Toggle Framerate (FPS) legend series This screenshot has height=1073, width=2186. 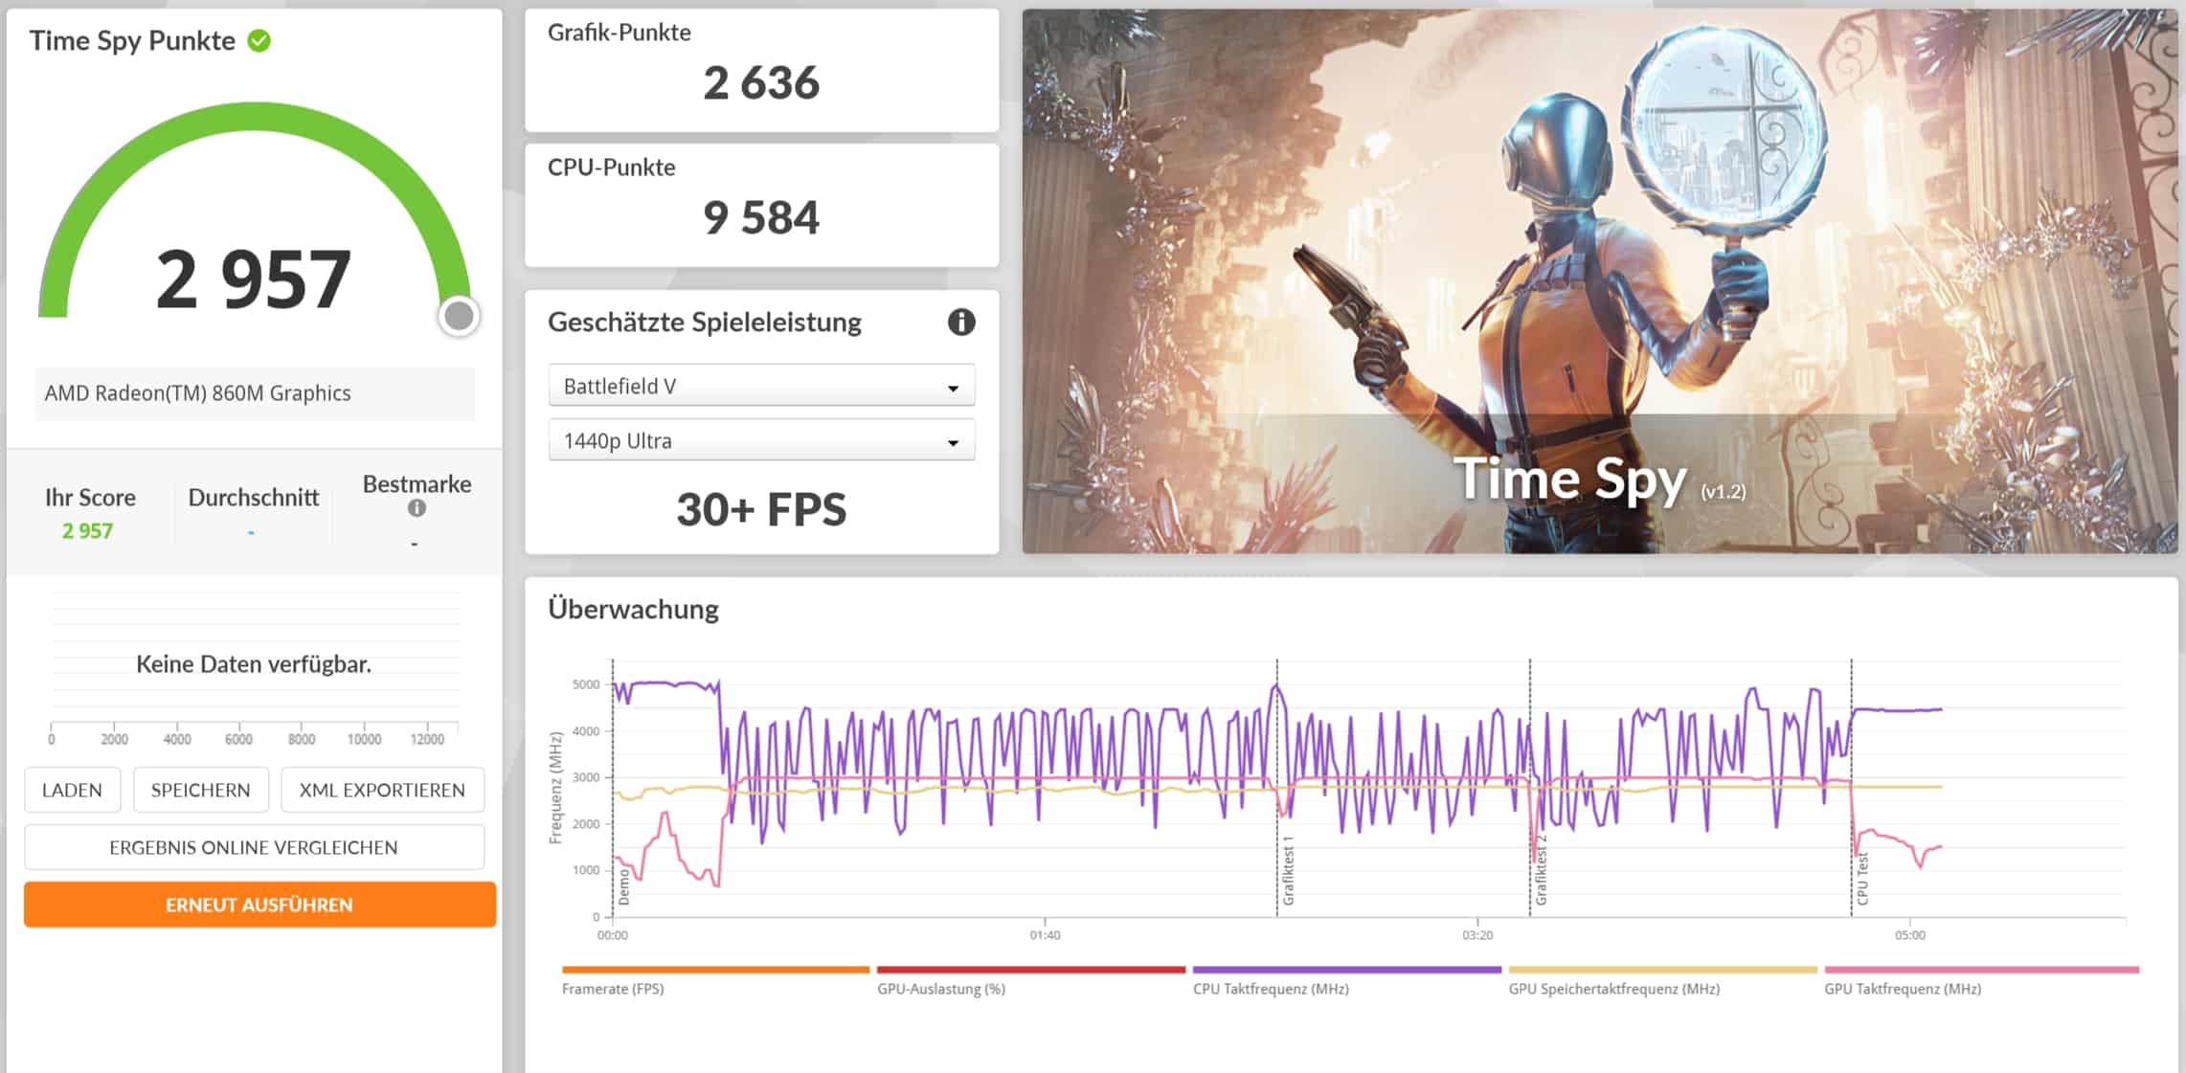(x=613, y=989)
